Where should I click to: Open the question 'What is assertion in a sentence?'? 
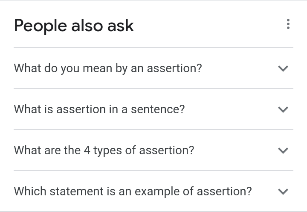(153, 109)
